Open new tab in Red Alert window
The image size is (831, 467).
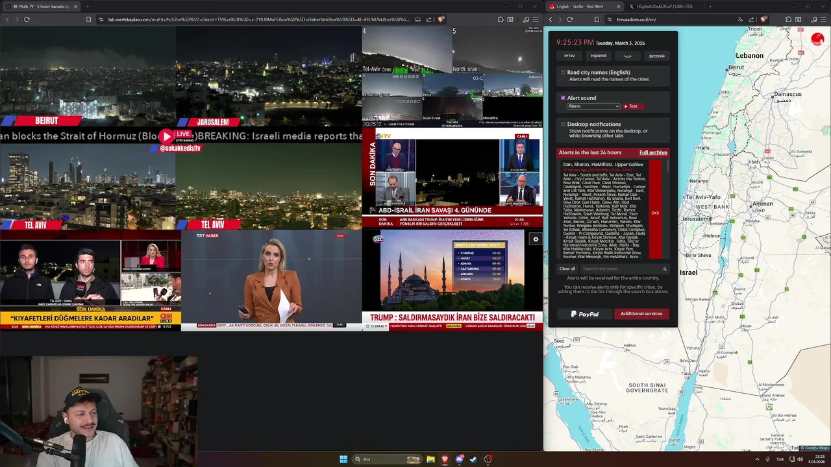click(x=710, y=6)
